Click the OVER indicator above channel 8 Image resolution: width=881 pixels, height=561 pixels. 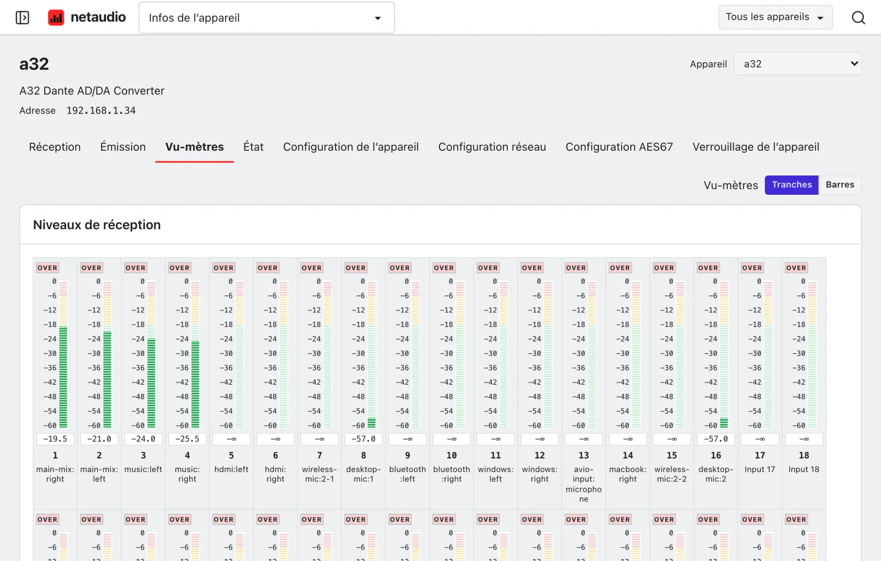356,267
